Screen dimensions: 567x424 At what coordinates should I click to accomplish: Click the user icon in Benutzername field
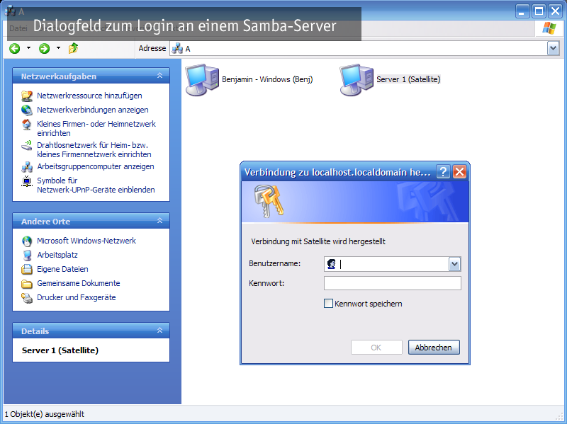coord(331,264)
